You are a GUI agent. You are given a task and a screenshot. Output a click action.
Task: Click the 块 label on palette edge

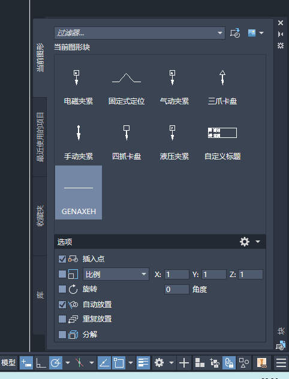[281, 331]
